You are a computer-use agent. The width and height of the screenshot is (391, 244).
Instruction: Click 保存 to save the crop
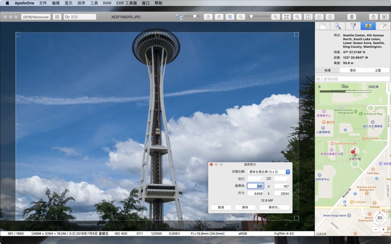pos(244,207)
